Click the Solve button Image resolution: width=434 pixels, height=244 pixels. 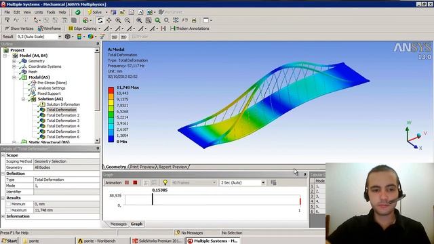coord(94,12)
